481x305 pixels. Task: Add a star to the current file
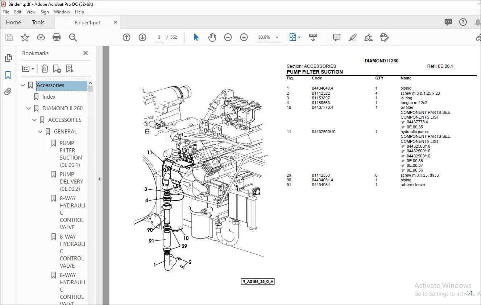coord(25,37)
